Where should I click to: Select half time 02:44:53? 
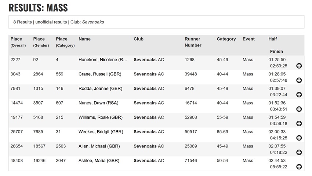[x=277, y=161]
